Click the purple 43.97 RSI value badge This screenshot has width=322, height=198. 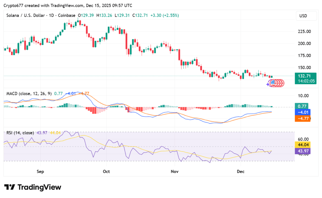(x=303, y=151)
